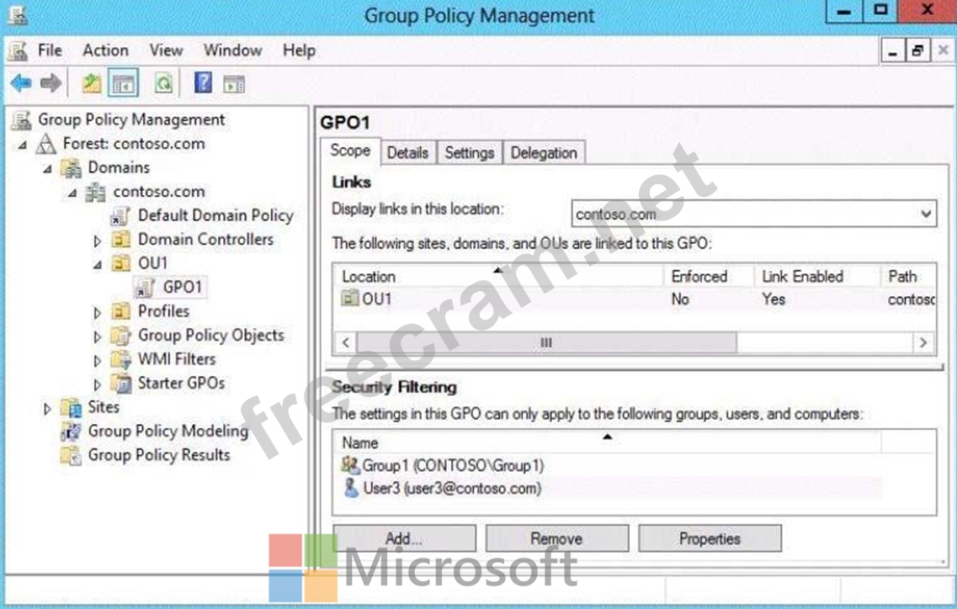Expand the WMI Filters node
Screen dimensions: 957x609
pos(97,361)
